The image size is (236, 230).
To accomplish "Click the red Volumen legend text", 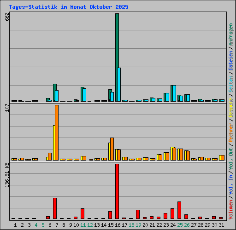I will coord(231,210).
